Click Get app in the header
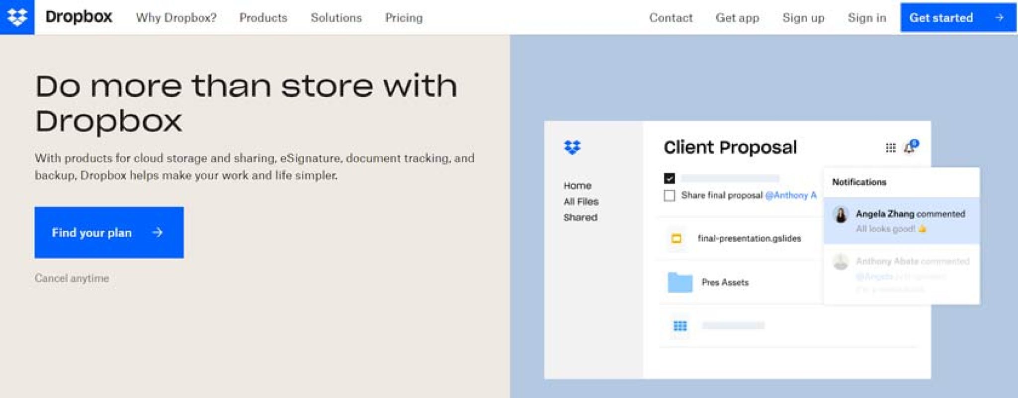This screenshot has height=398, width=1018. point(737,17)
